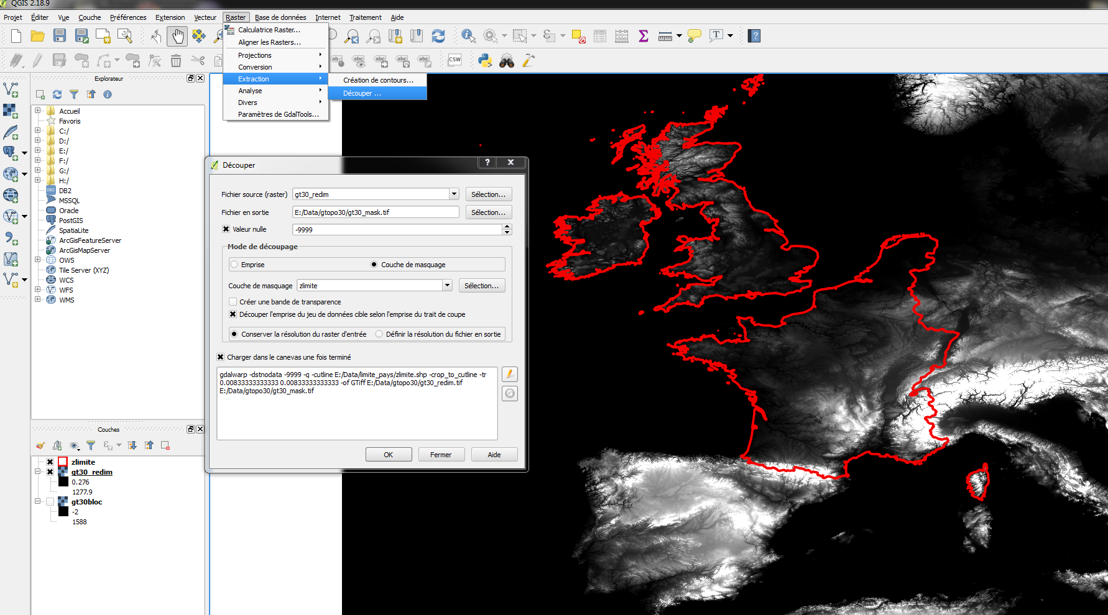Click the Save Project icon
Screen dimensions: 1108x615
[60, 36]
